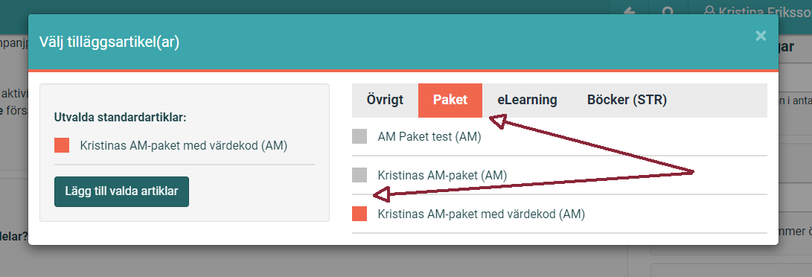The image size is (812, 277).
Task: Check the Kristinas AM-paket (AM) box
Action: [359, 175]
